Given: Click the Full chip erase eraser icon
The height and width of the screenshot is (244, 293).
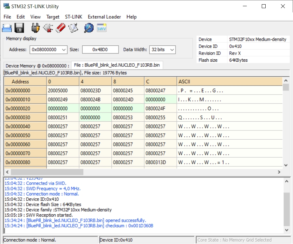Looking at the screenshot, I should 61,28.
